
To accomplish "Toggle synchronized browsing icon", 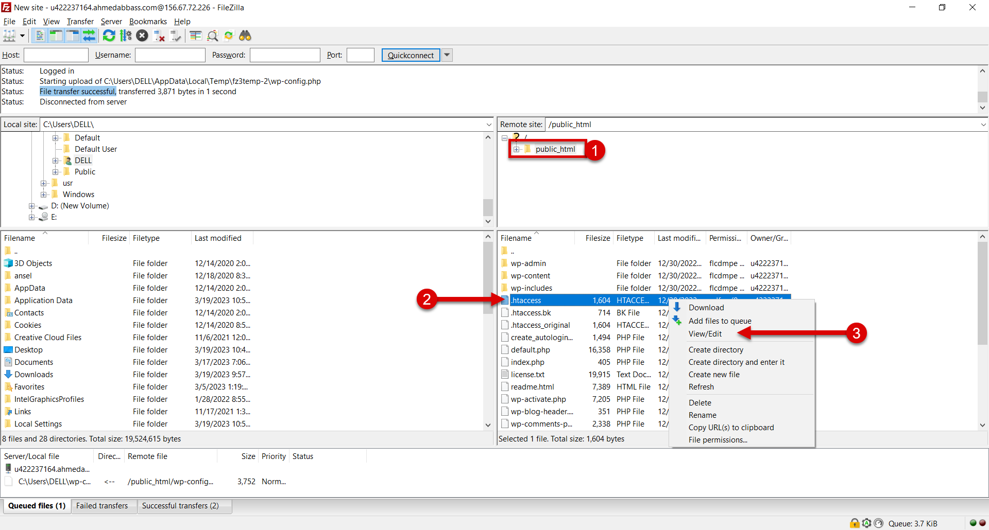I will pyautogui.click(x=229, y=36).
